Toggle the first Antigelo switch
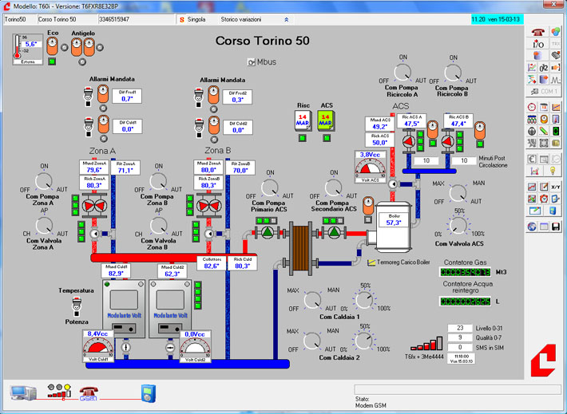Screen dimensions: 567x414 tap(77, 46)
